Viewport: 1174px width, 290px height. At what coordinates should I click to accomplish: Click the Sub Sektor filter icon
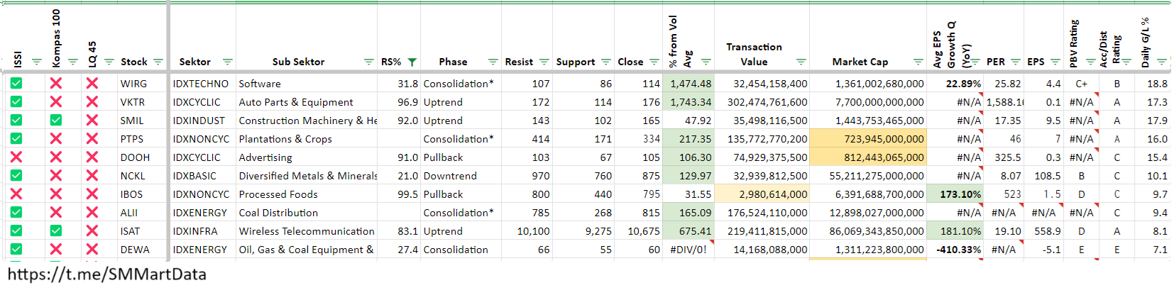coord(368,62)
